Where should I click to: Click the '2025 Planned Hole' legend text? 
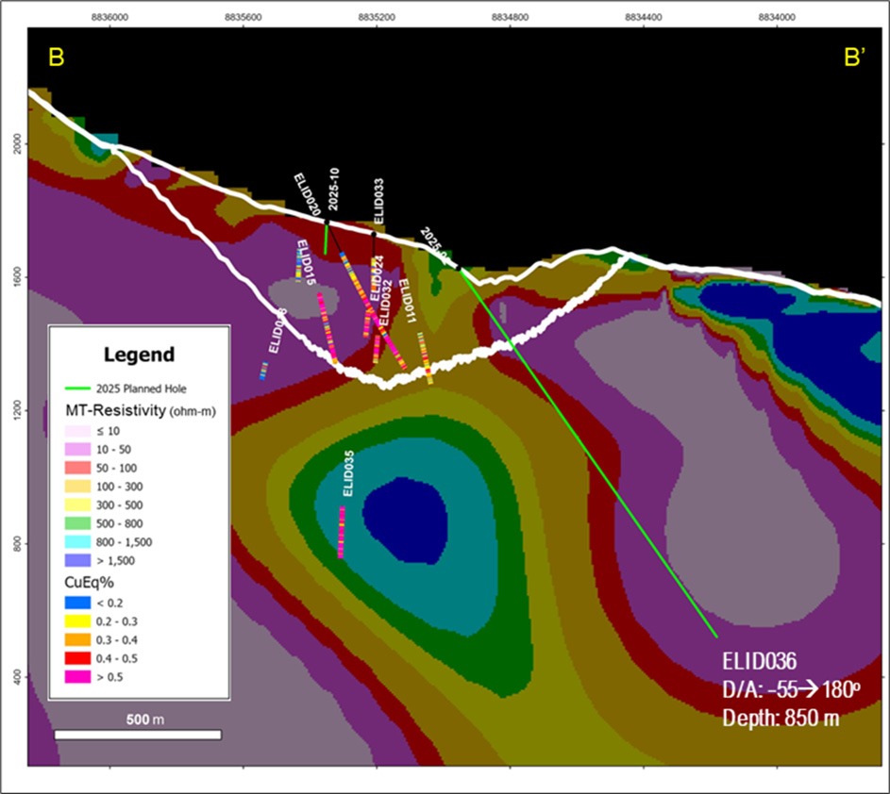coord(142,389)
